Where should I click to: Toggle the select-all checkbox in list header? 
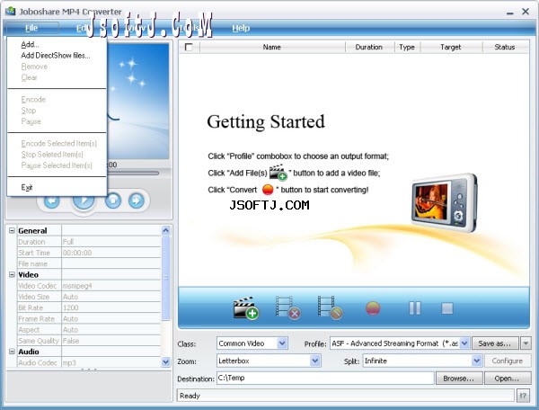189,47
